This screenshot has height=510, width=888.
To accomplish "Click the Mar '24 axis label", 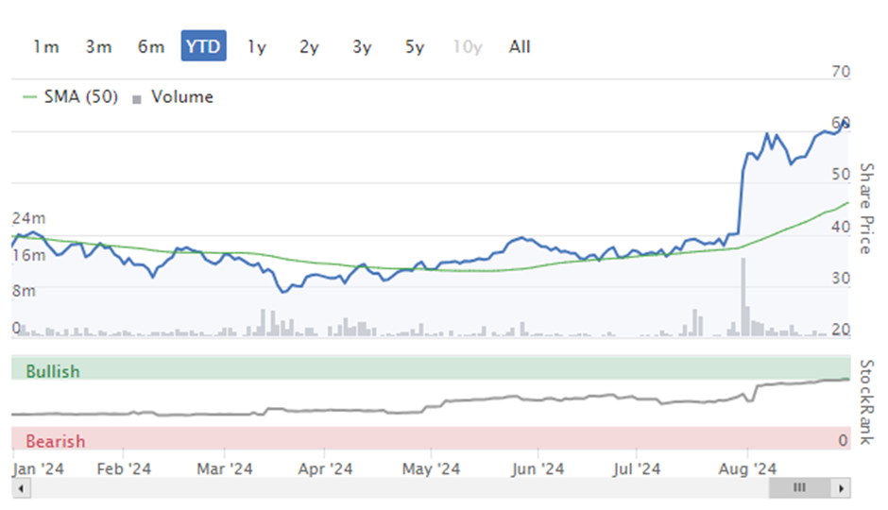I will point(224,468).
